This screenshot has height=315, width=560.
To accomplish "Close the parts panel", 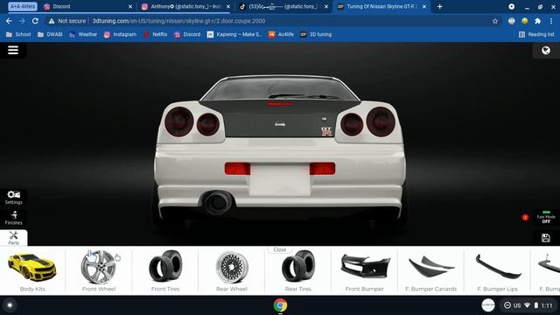I will (280, 249).
